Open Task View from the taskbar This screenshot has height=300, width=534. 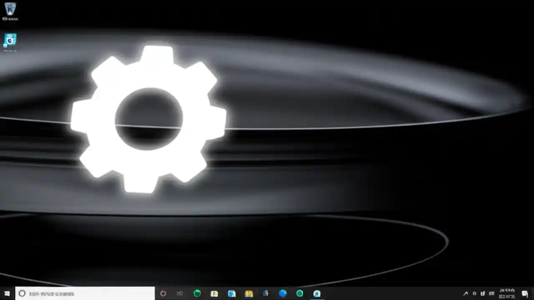[179, 294]
